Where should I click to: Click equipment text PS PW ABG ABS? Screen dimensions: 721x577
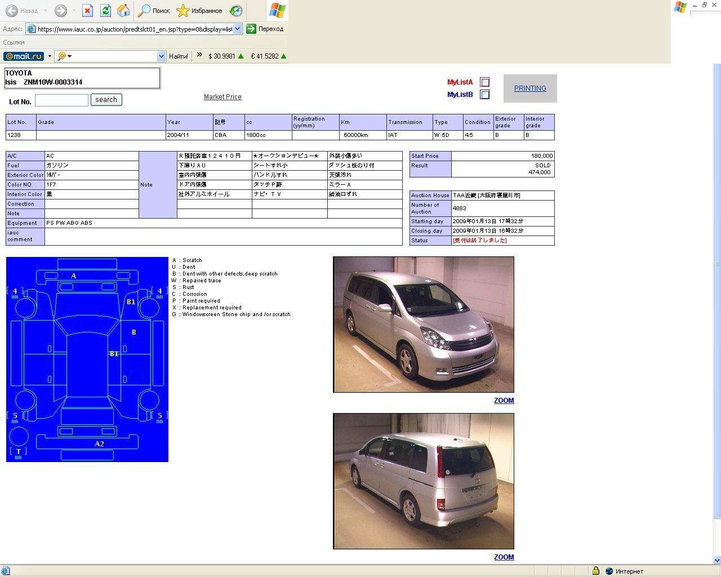(x=69, y=223)
